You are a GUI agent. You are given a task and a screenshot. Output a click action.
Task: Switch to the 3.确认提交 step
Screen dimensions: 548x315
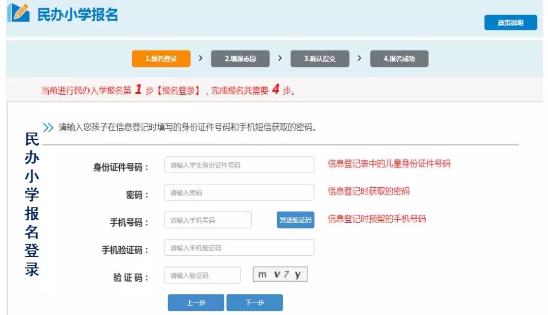[320, 59]
